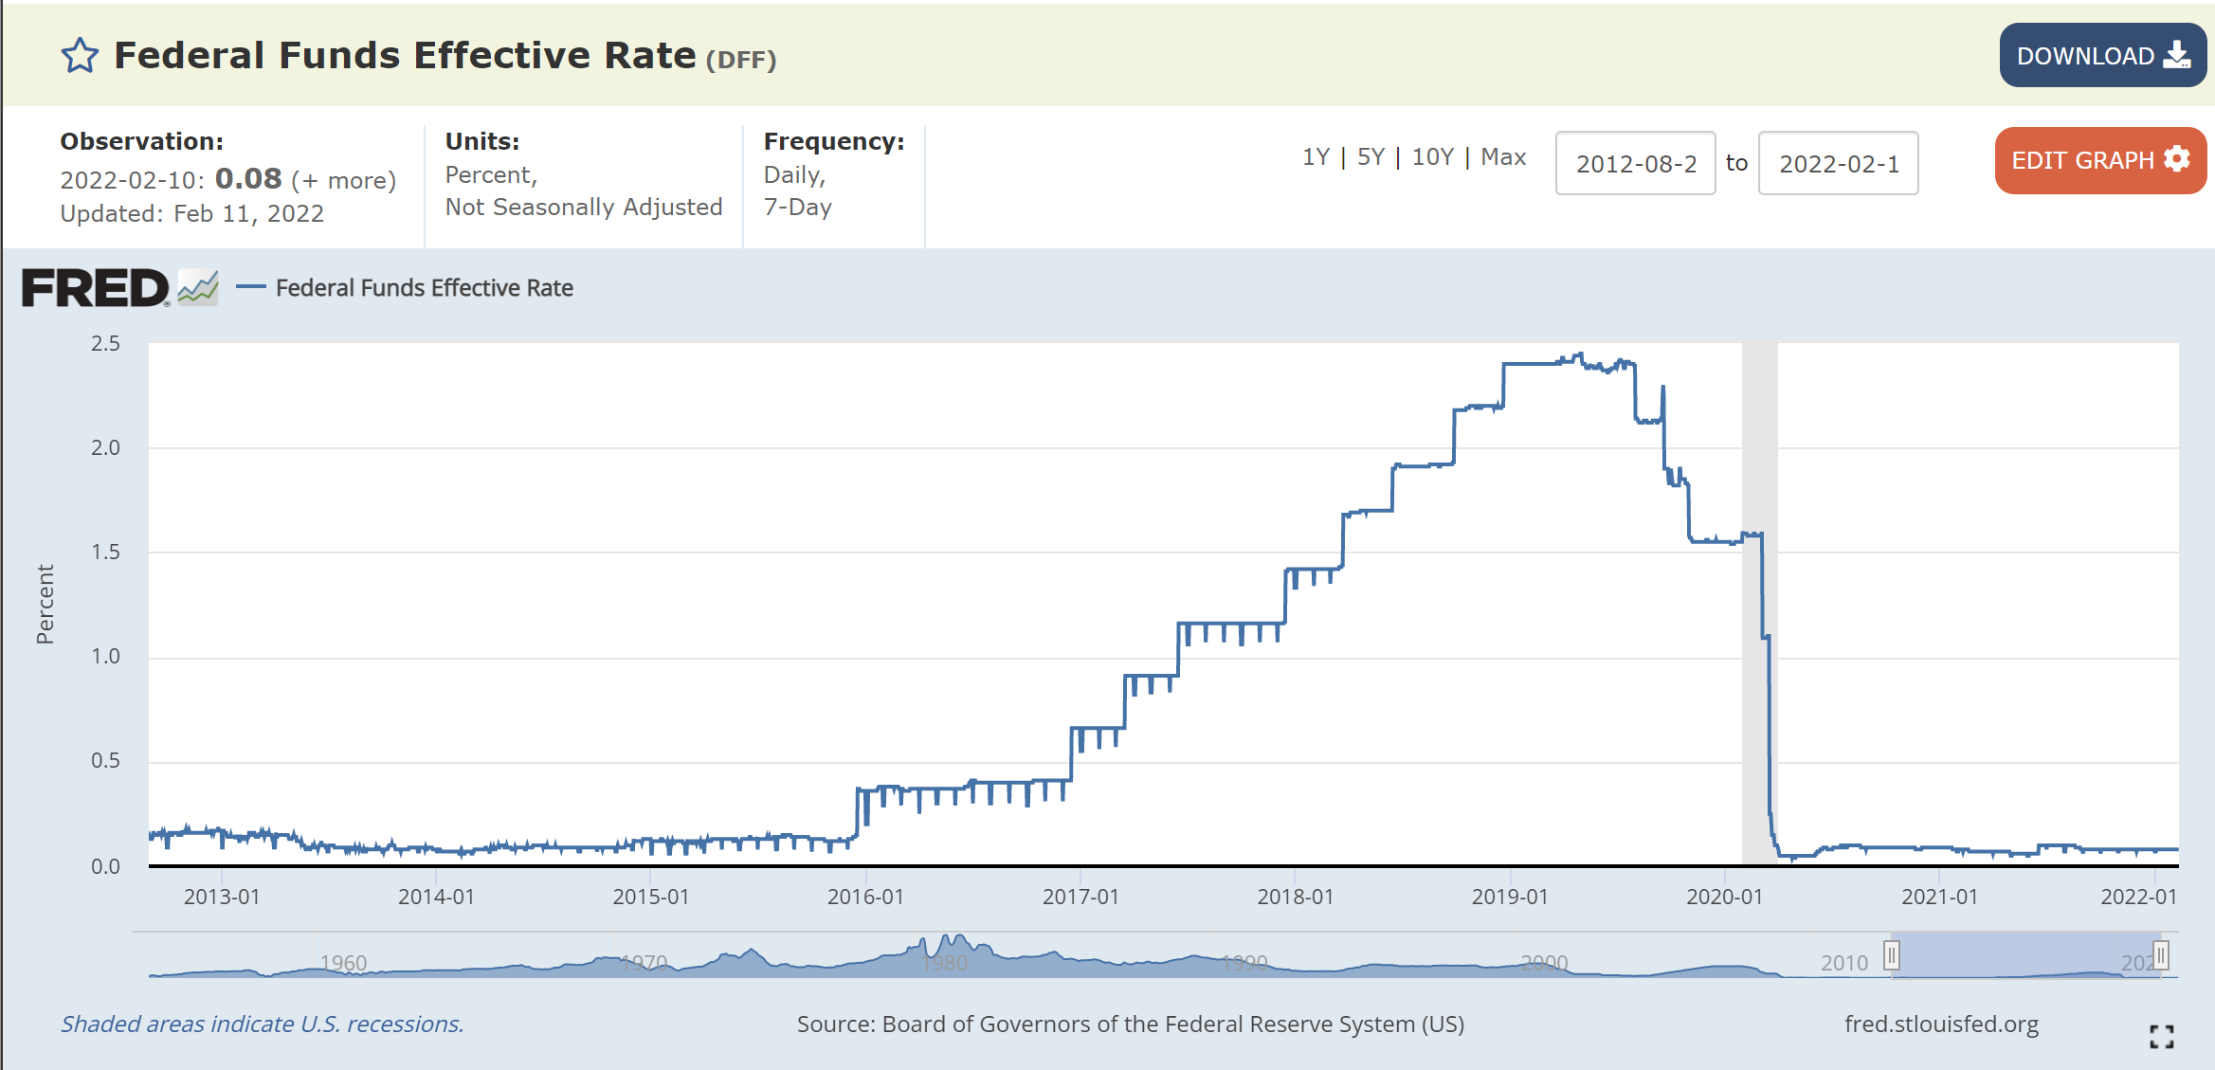Select the 5Y time range

point(1371,157)
